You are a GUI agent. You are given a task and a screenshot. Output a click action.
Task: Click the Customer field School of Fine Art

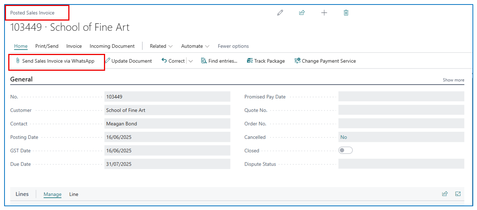[x=167, y=110]
